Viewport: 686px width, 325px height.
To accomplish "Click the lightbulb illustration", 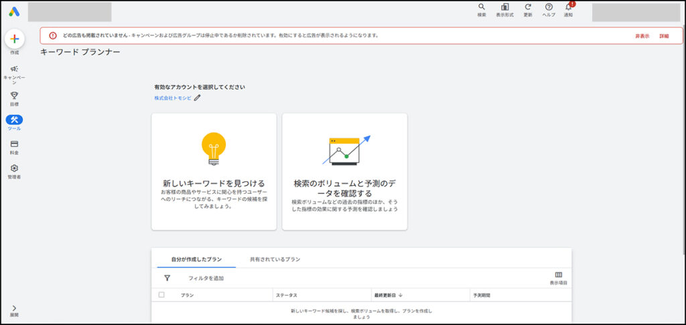I will (214, 149).
